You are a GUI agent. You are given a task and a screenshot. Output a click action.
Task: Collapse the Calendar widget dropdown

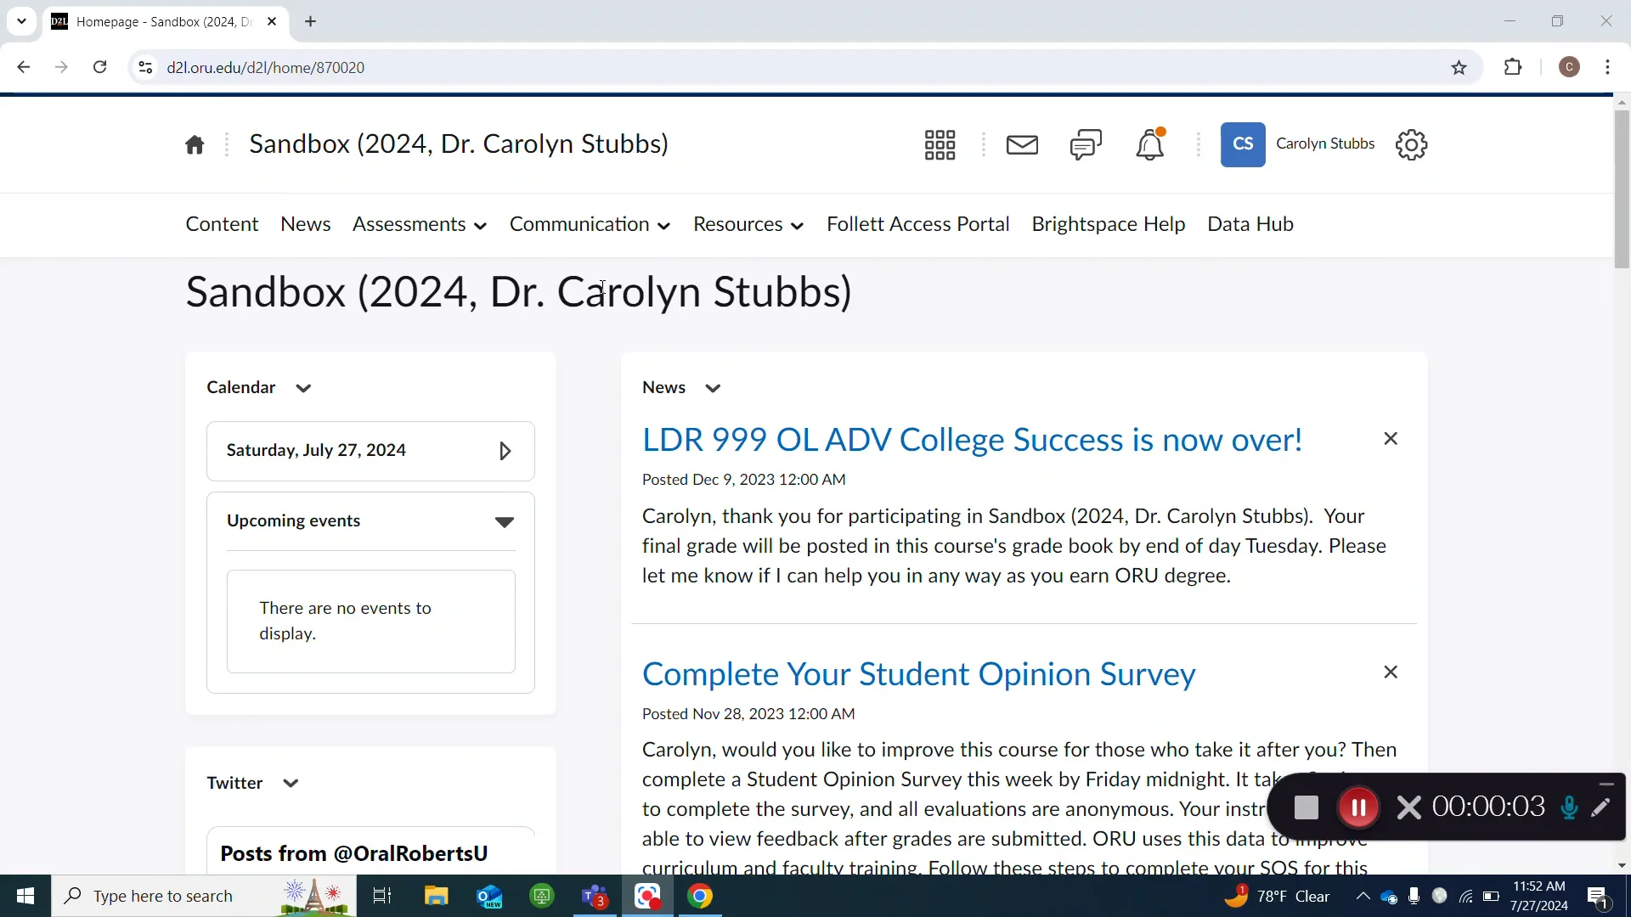(303, 388)
